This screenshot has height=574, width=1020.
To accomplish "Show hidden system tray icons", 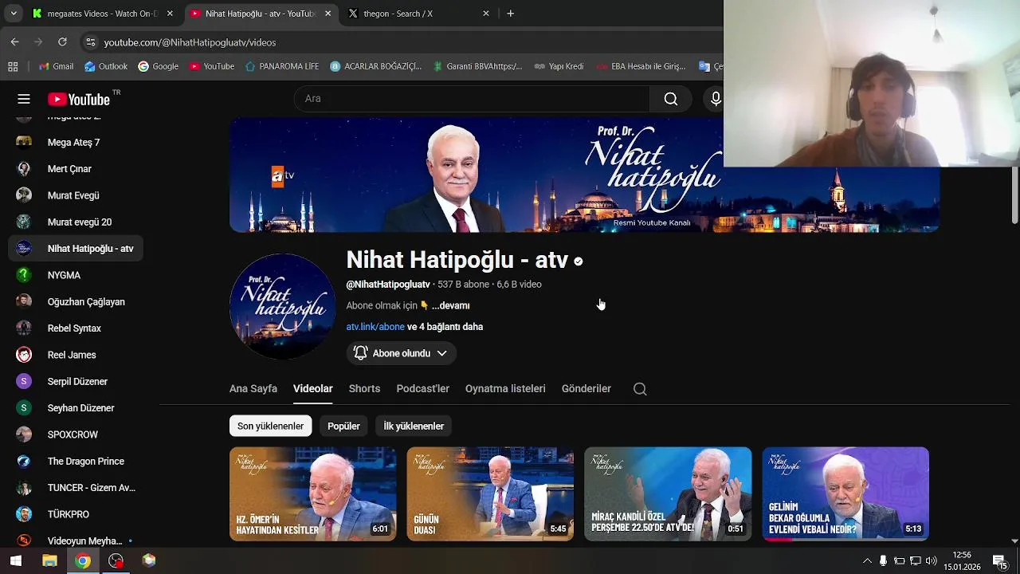I will tap(867, 560).
